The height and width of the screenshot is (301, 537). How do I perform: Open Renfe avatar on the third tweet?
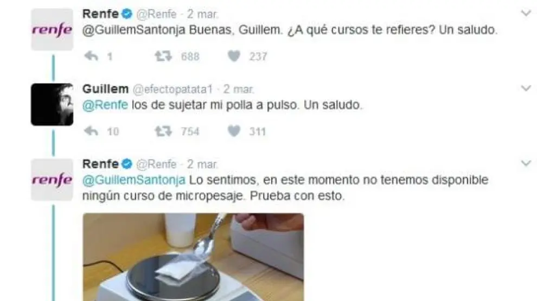point(52,180)
